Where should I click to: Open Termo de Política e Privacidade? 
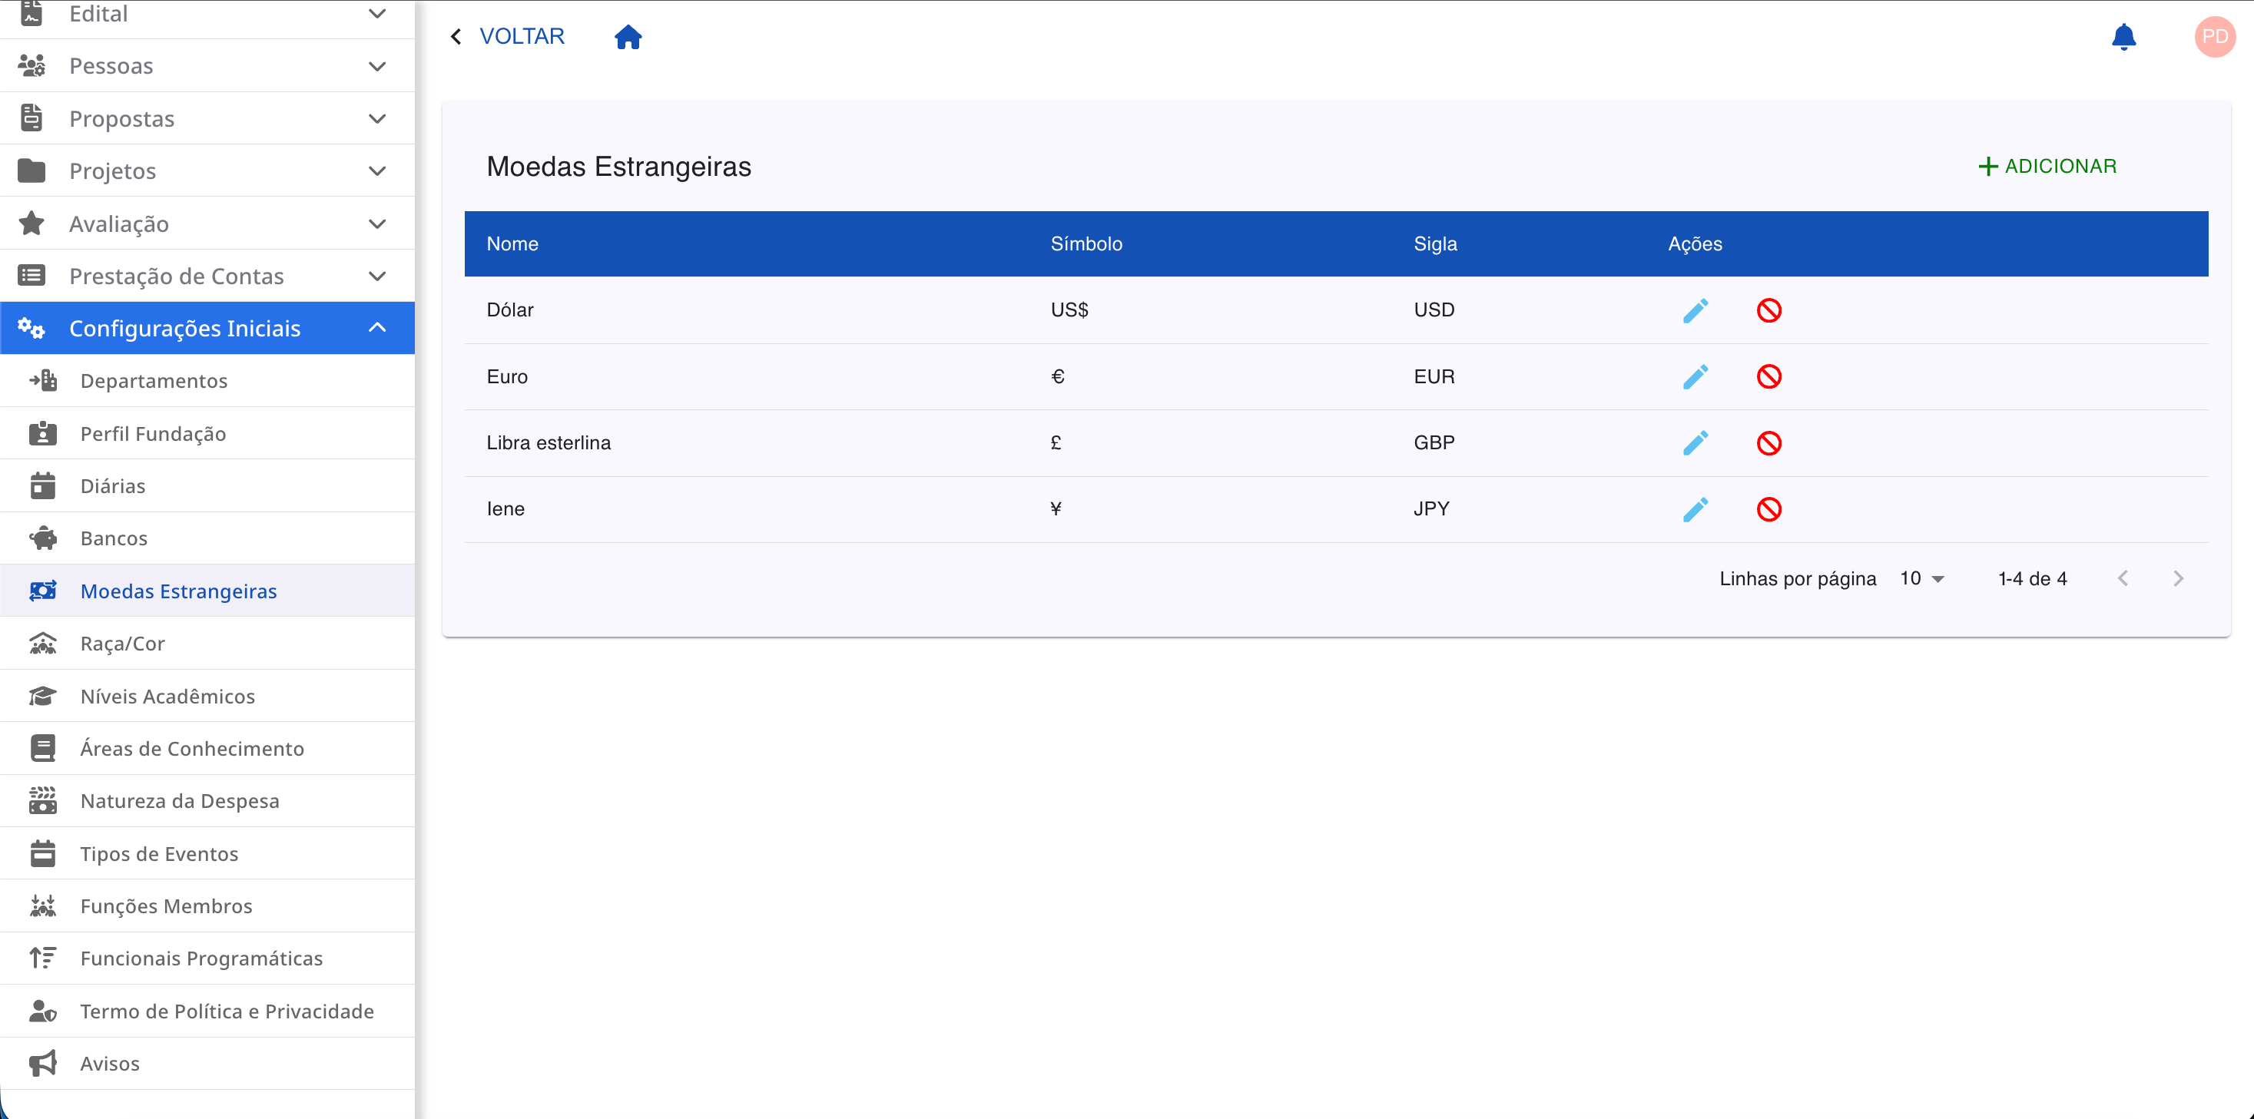tap(207, 1011)
